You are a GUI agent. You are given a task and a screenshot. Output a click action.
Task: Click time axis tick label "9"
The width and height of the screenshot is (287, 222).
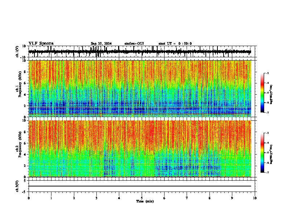[x=232, y=198]
